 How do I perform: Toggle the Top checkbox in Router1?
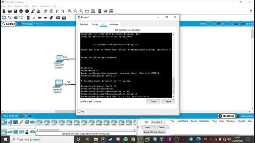click(x=79, y=111)
